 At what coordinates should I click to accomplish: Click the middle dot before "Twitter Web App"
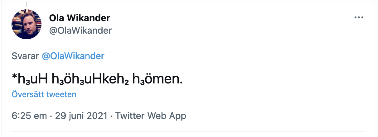pos(112,116)
